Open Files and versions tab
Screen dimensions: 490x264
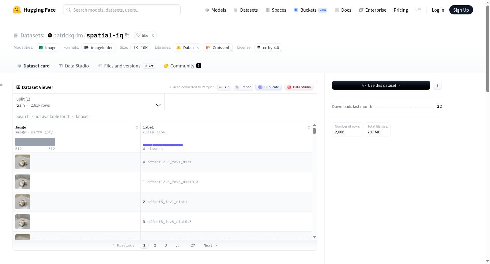click(x=126, y=66)
